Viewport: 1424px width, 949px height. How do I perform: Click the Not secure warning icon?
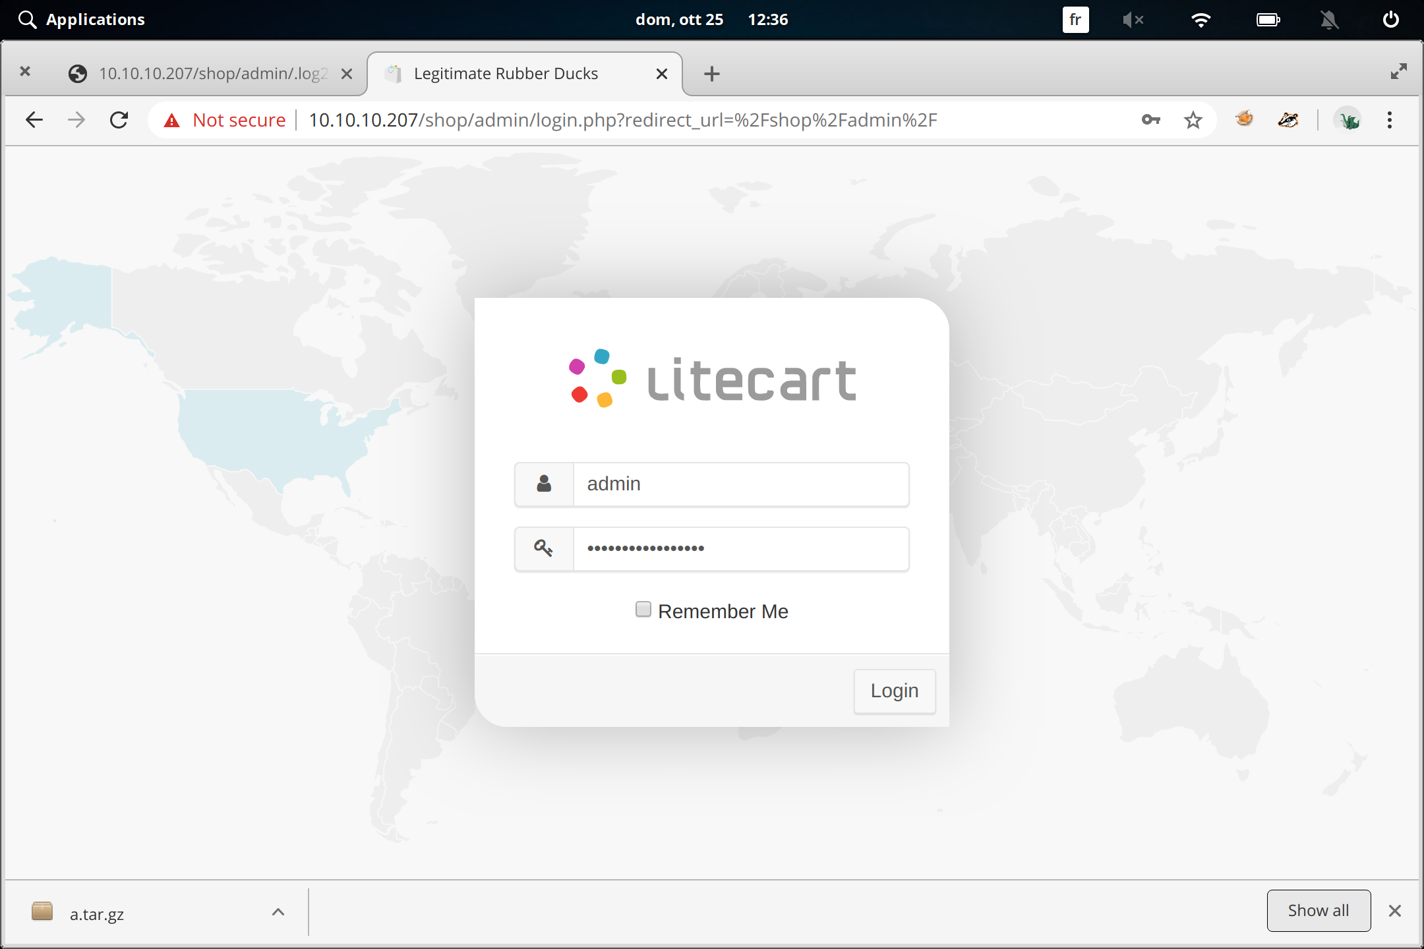pos(172,121)
